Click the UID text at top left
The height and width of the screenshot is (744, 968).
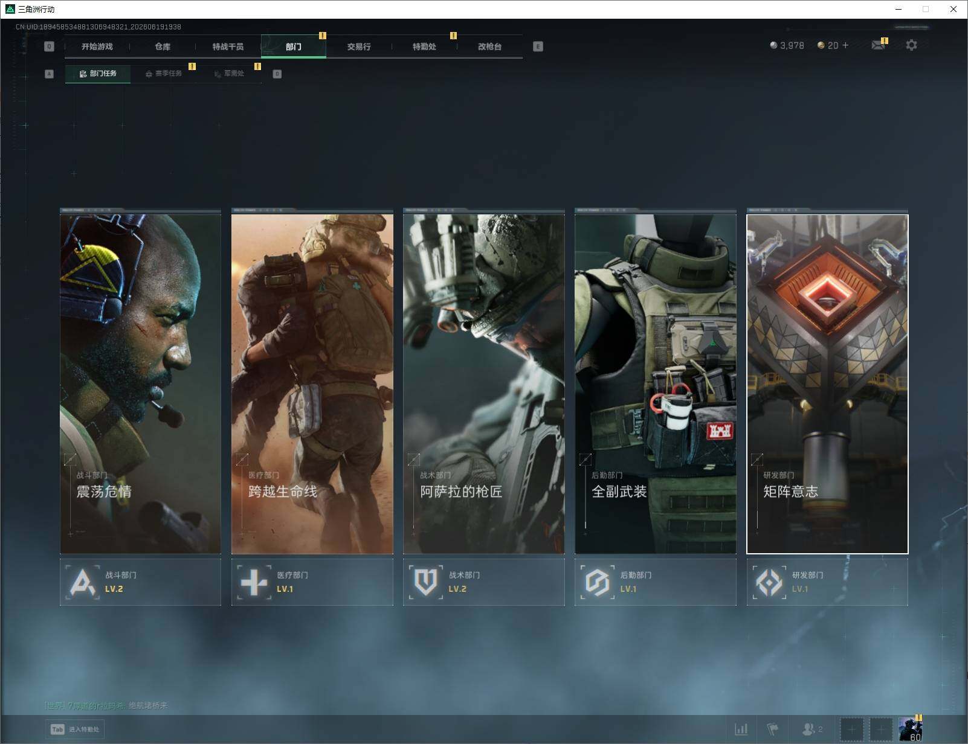(x=98, y=27)
